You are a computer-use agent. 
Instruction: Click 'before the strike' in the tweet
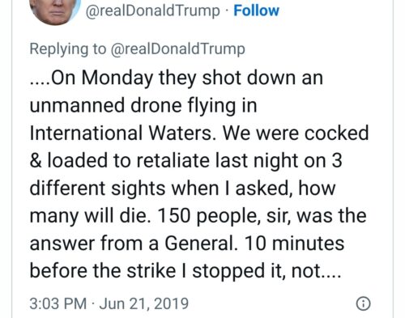pyautogui.click(x=103, y=271)
